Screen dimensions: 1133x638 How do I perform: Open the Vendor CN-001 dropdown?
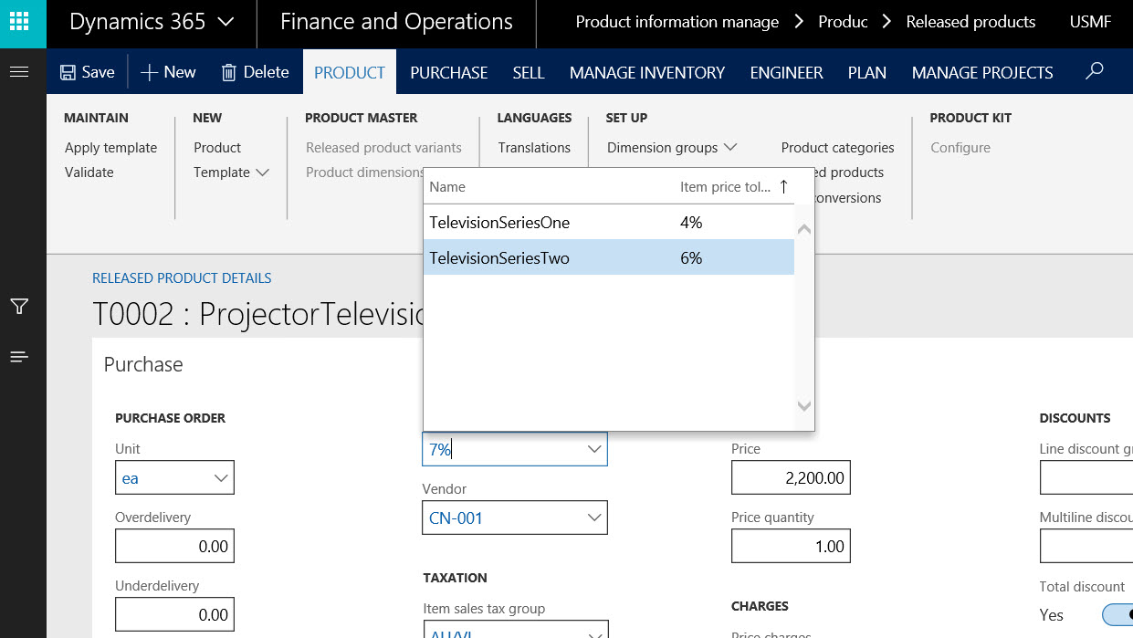593,518
